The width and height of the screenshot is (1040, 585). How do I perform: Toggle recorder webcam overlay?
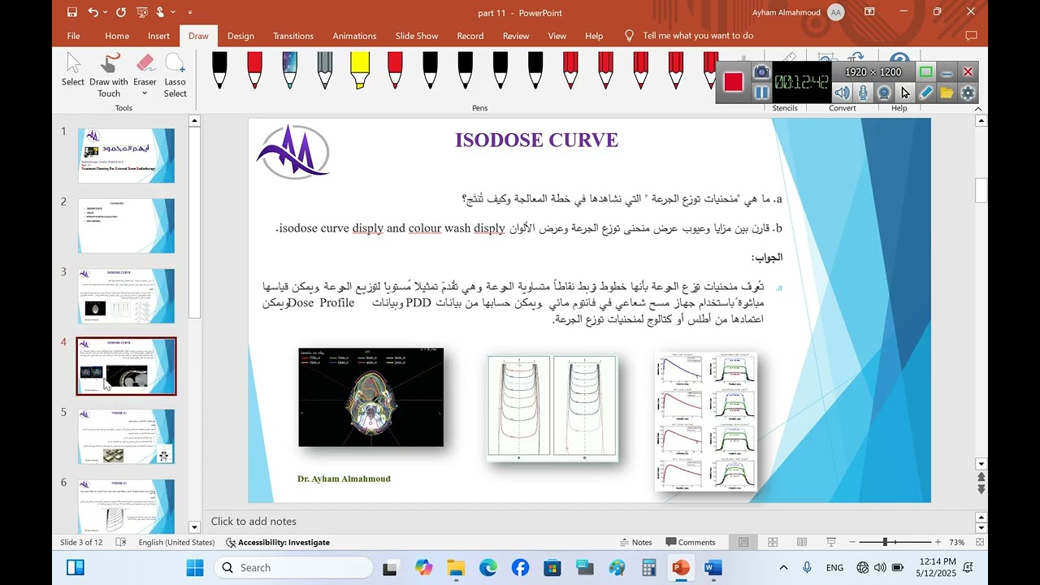click(883, 93)
